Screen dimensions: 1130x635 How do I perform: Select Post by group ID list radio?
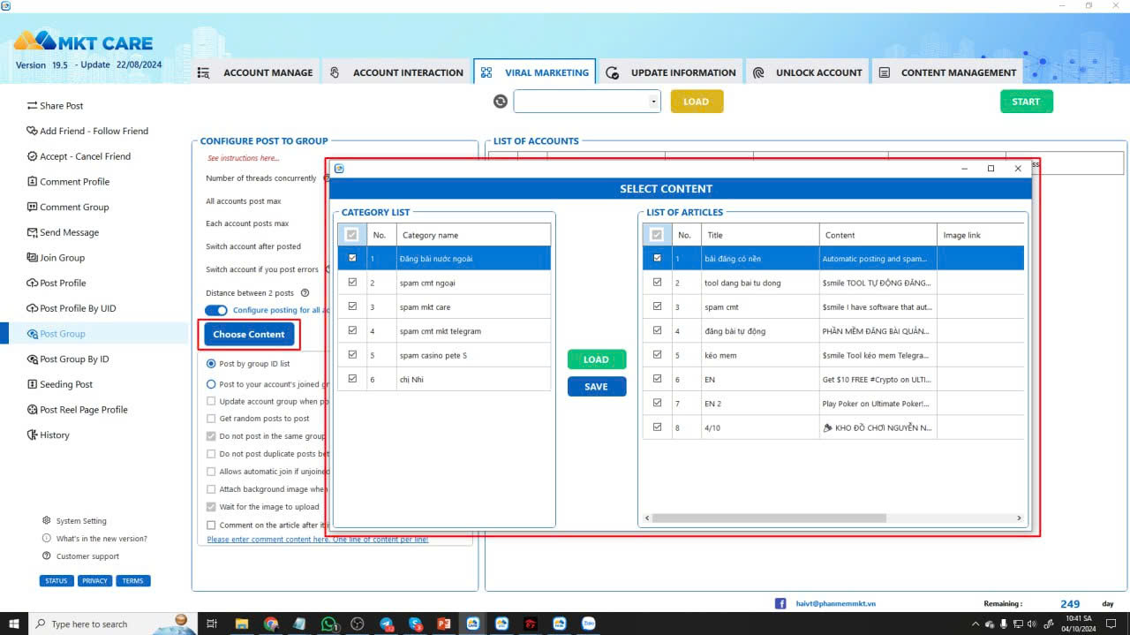[x=211, y=364]
